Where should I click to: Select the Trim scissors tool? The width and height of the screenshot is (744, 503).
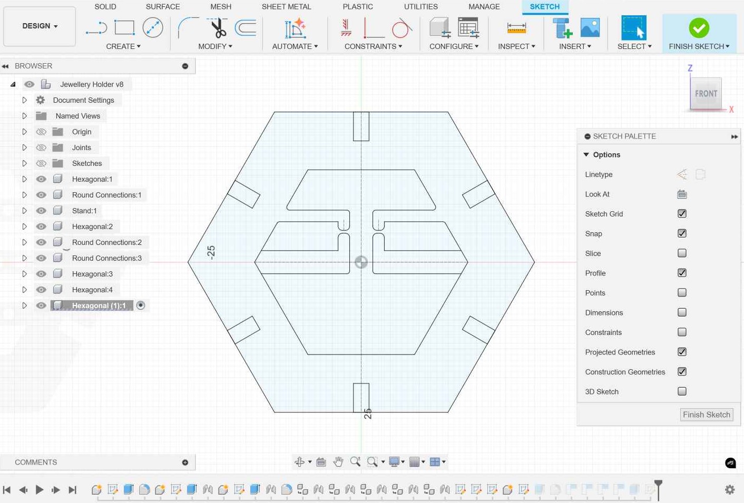(217, 27)
